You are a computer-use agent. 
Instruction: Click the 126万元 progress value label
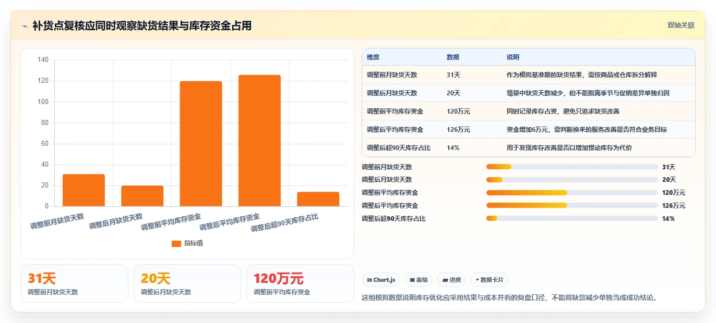pos(674,206)
